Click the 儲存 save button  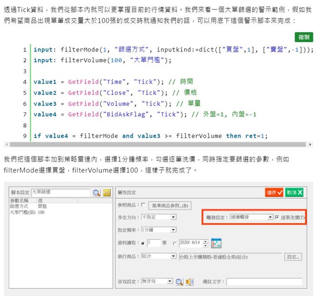pos(274,193)
